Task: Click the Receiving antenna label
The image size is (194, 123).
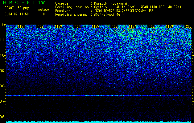Action: pos(71,14)
